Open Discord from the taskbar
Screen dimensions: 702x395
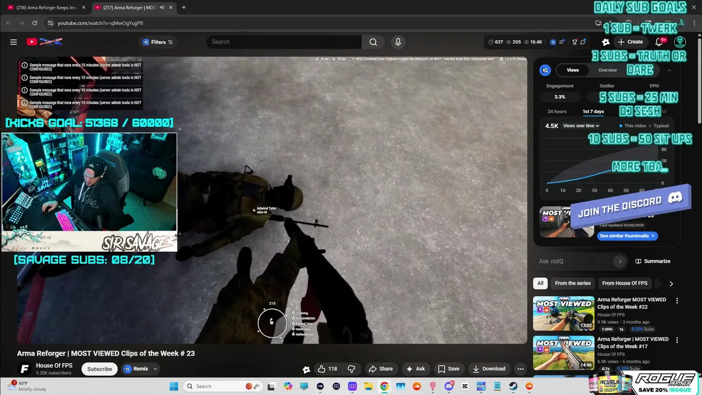[449, 386]
